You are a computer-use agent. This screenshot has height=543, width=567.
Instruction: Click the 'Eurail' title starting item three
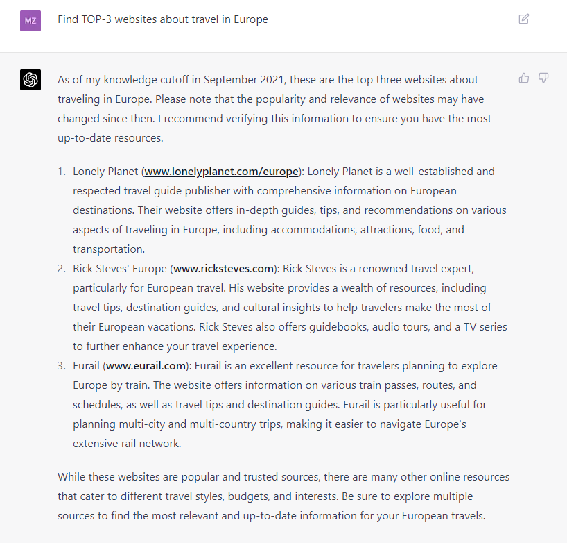tap(86, 366)
